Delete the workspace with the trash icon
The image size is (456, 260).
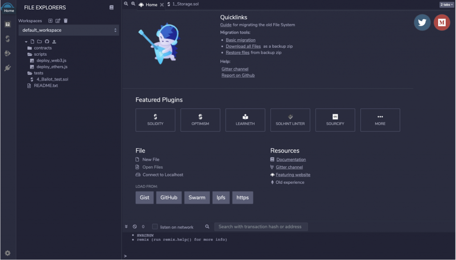pyautogui.click(x=66, y=20)
